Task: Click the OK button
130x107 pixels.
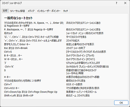Action: (x=121, y=103)
